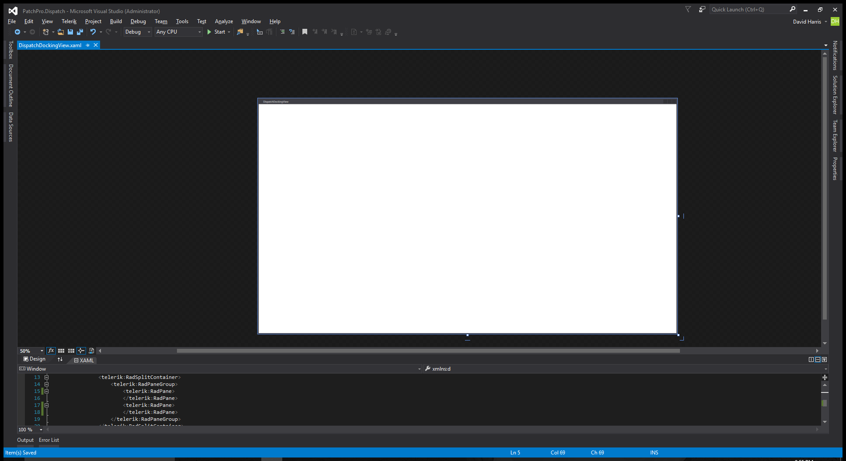Open the Data Sources side panel
This screenshot has width=846, height=461.
pos(11,127)
